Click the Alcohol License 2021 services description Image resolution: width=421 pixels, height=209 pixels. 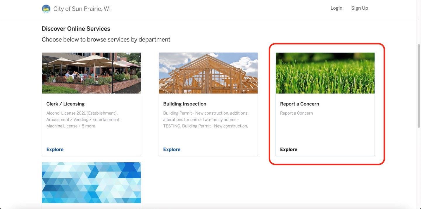[x=83, y=120]
